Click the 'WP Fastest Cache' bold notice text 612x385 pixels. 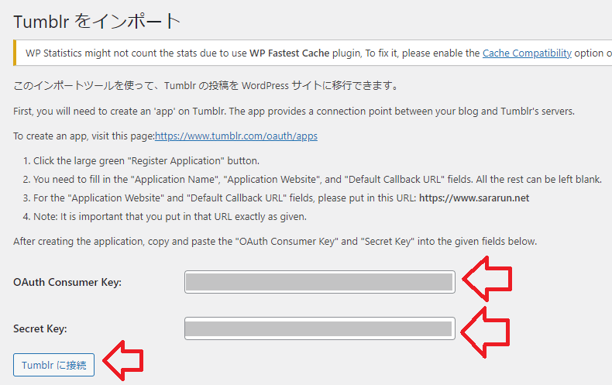[x=290, y=53]
